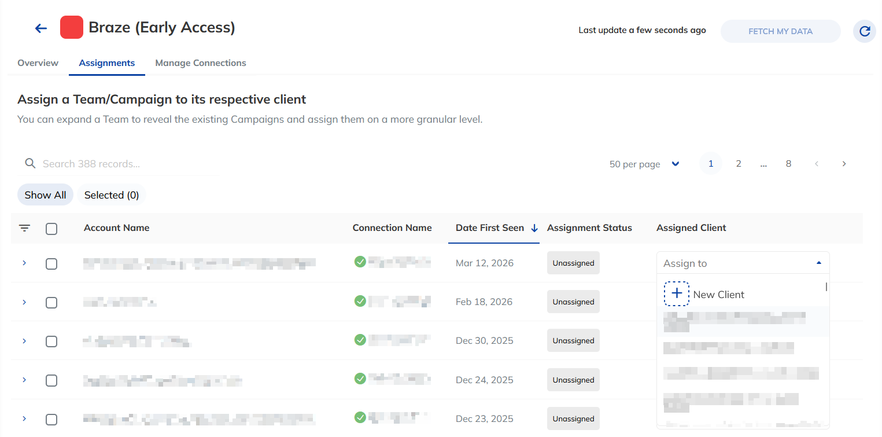Open the column filter icon
This screenshot has width=882, height=437.
[x=24, y=228]
